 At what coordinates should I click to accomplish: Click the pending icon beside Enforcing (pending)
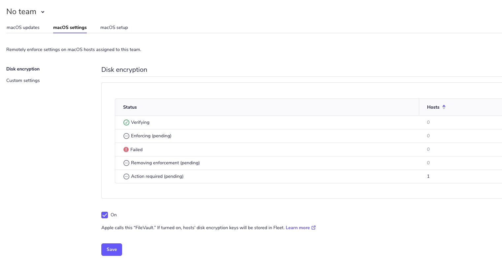click(x=126, y=136)
